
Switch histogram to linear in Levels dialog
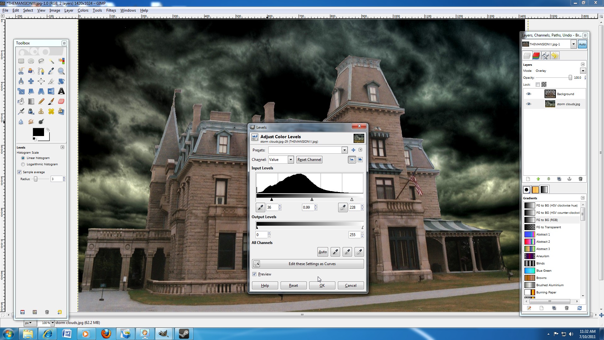click(x=352, y=160)
